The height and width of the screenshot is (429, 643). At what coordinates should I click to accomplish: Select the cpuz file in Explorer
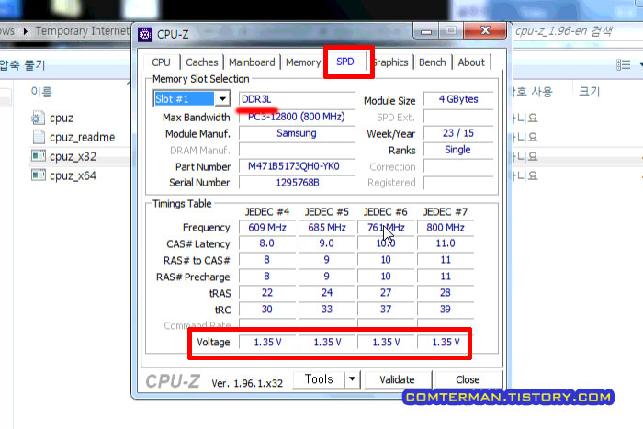62,119
